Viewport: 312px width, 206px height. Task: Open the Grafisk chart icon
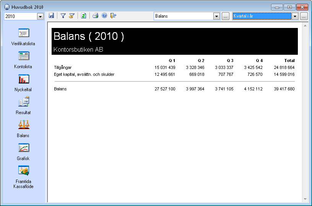(24, 148)
